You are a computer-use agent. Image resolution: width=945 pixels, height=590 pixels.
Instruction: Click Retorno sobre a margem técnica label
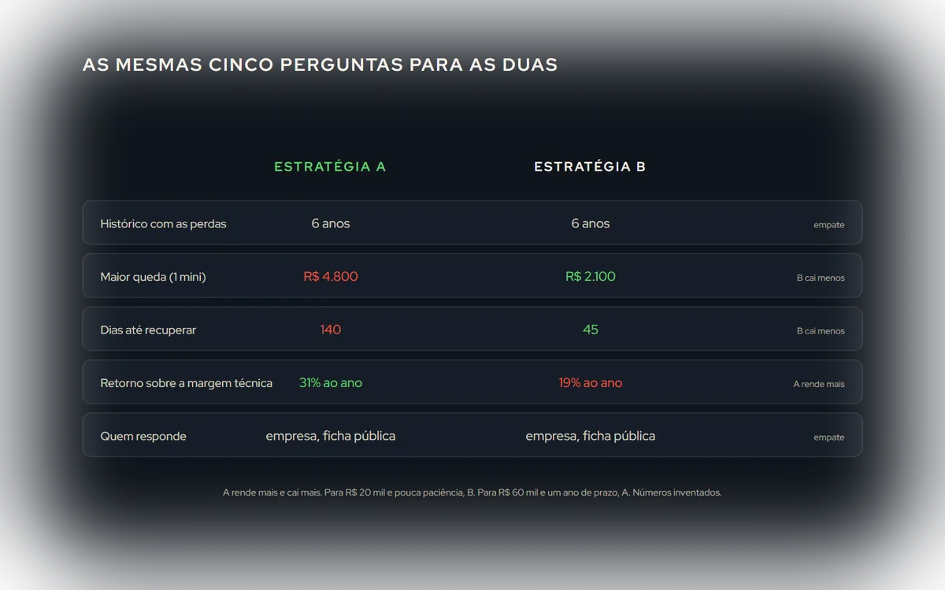pos(186,383)
